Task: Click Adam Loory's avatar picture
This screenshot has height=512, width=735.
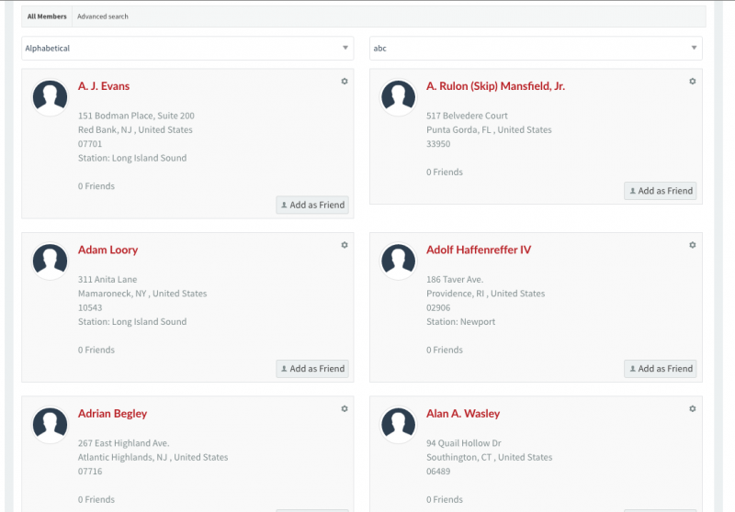Action: point(50,261)
